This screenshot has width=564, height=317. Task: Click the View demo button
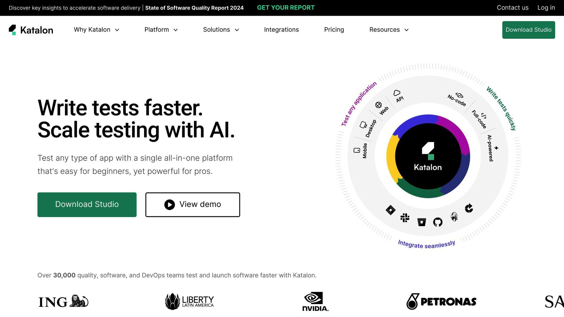(x=193, y=204)
